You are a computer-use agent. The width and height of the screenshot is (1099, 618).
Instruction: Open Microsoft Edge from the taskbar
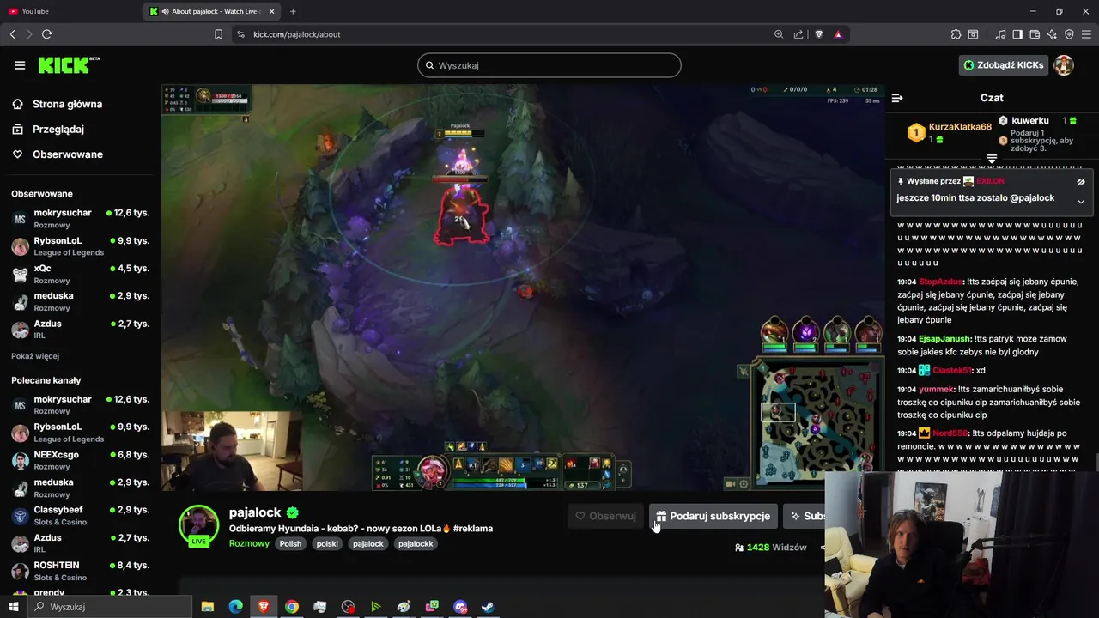click(x=235, y=607)
